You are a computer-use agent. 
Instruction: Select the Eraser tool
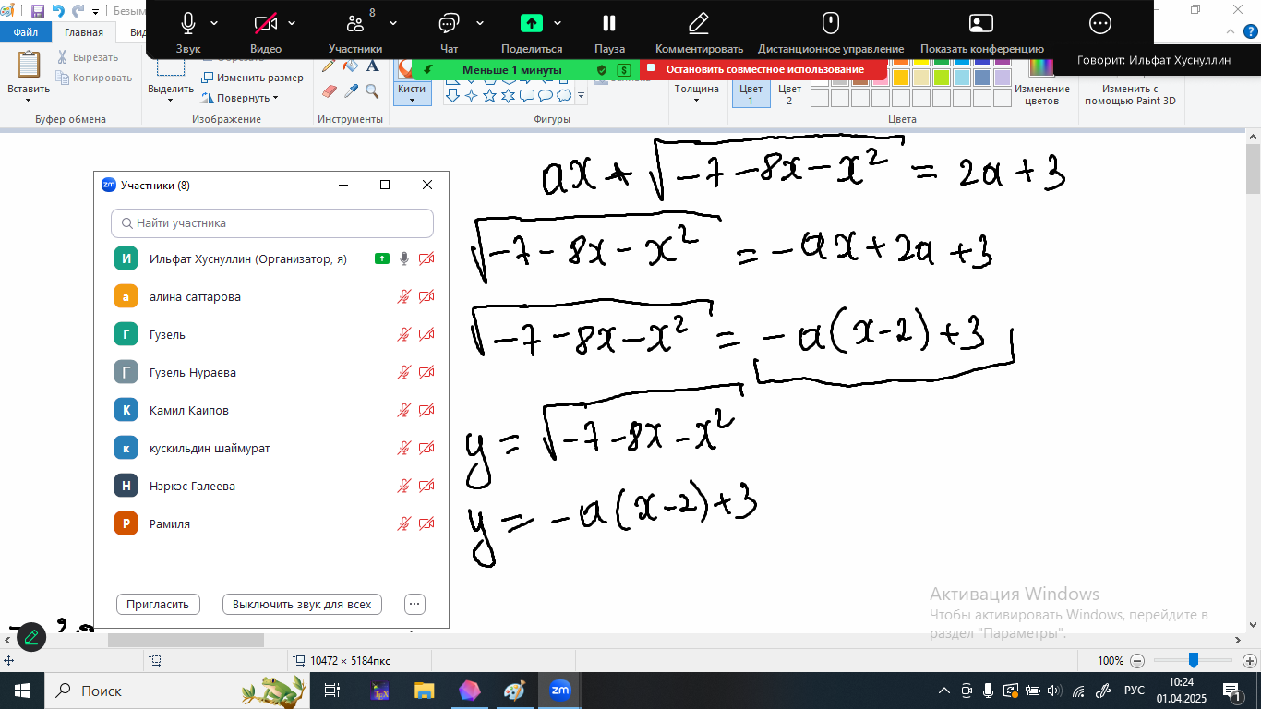pyautogui.click(x=330, y=90)
